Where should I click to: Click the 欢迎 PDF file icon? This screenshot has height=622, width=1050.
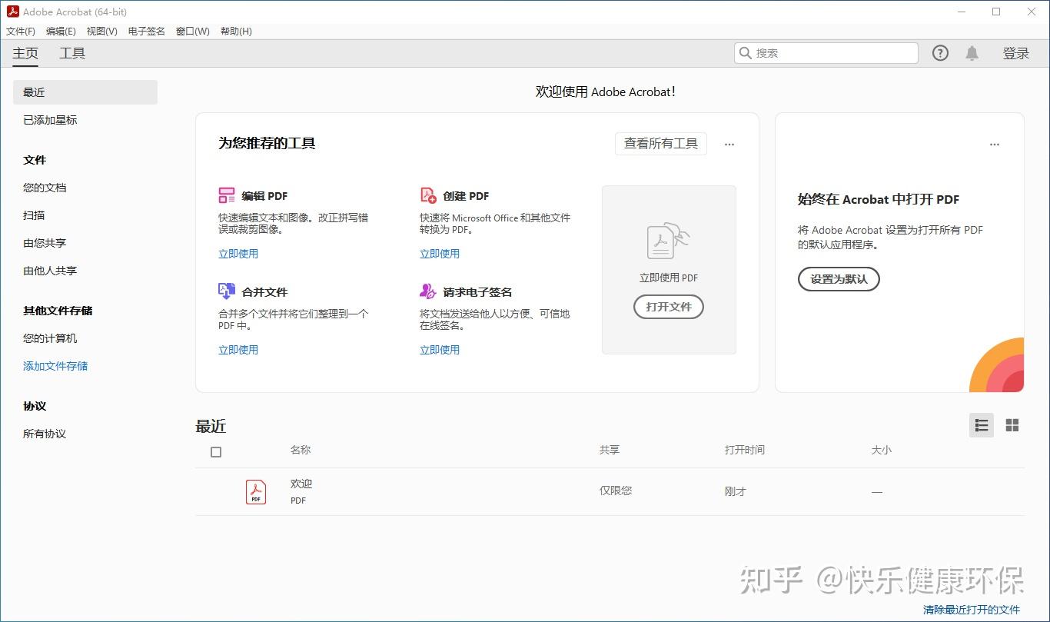point(254,491)
